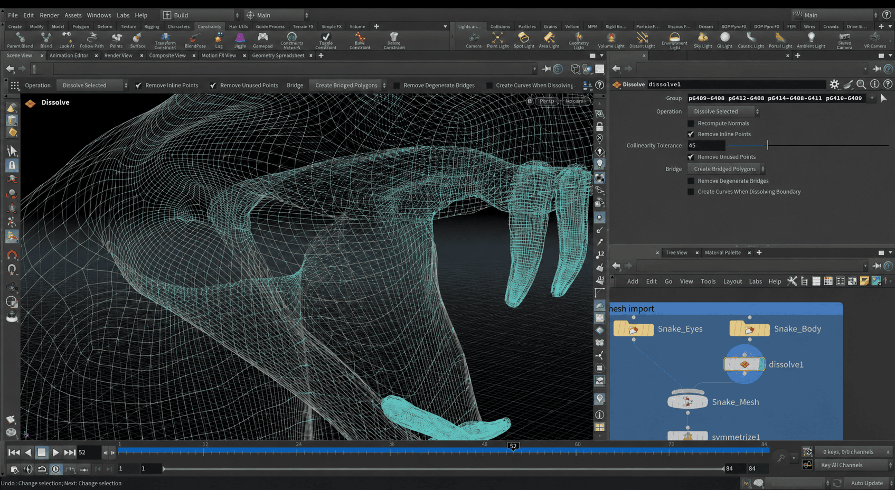Open Dissolve Selected dropdown in viewport toolbar

click(x=92, y=85)
